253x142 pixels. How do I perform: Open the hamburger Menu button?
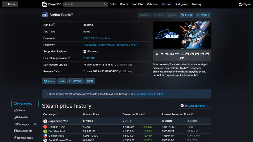pos(10,4)
